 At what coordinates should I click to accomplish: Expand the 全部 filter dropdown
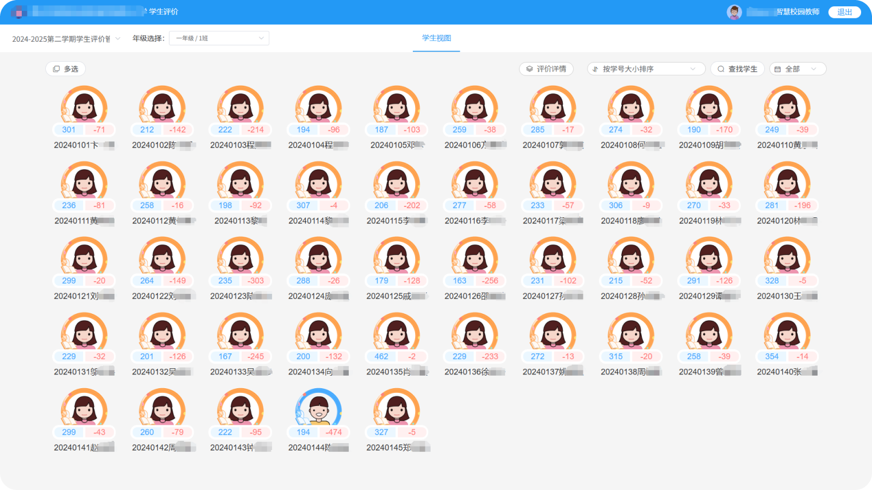pyautogui.click(x=798, y=69)
